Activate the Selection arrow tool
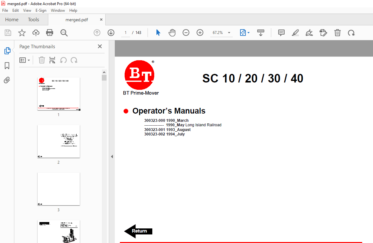Viewport: 373px width, 243px height. tap(158, 32)
